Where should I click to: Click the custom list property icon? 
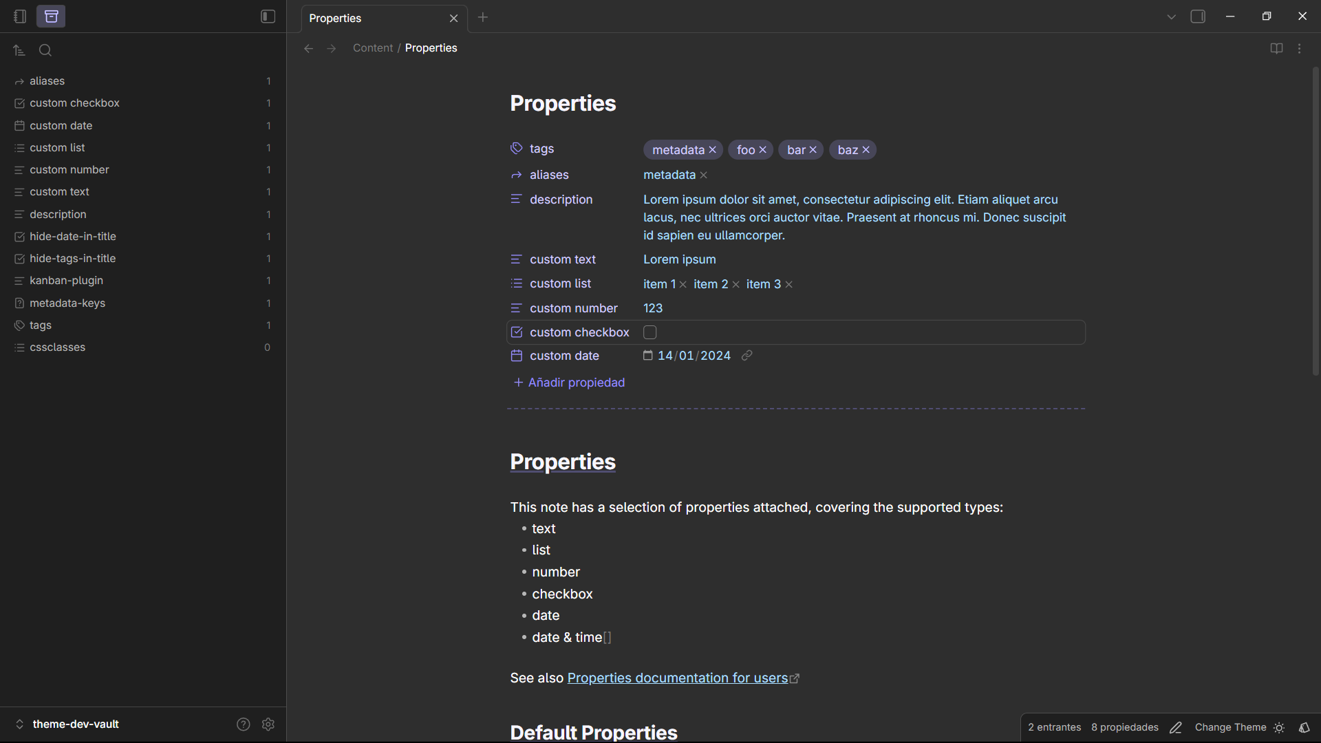pyautogui.click(x=517, y=283)
